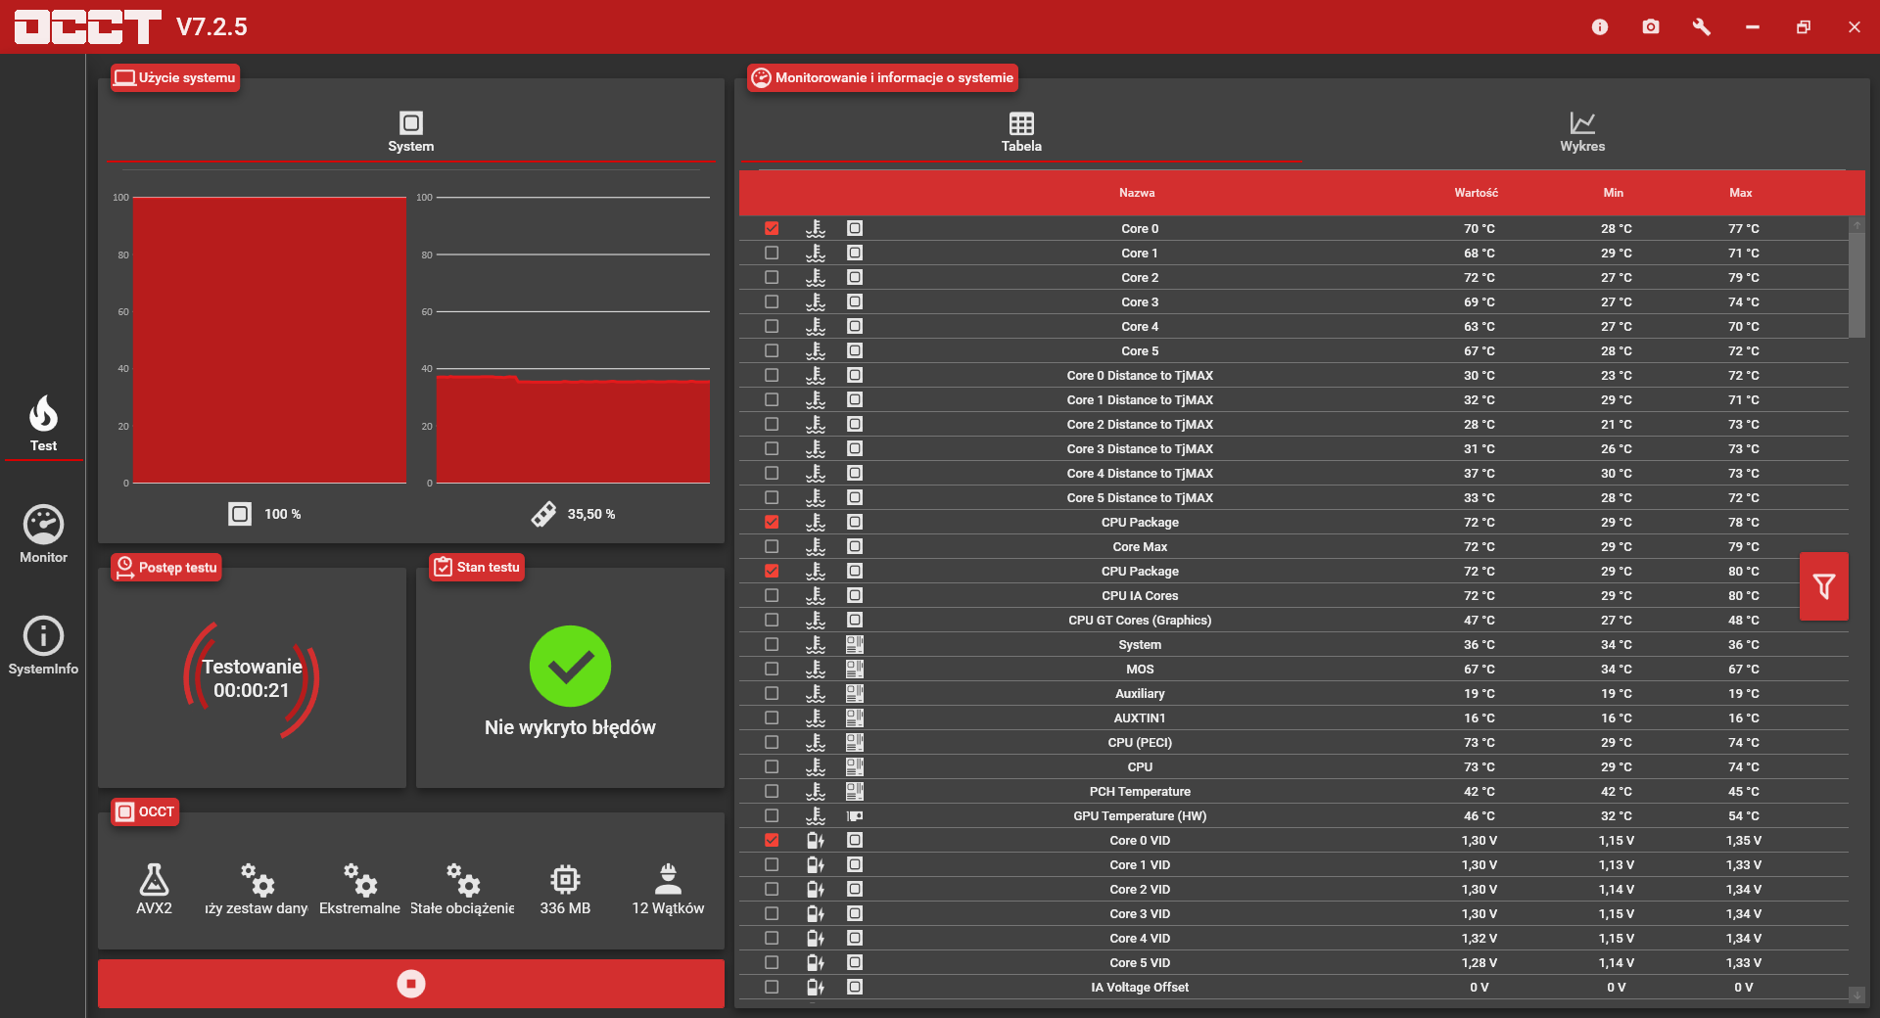This screenshot has height=1018, width=1880.
Task: Sort by the Nazwa column header
Action: coord(1137,193)
